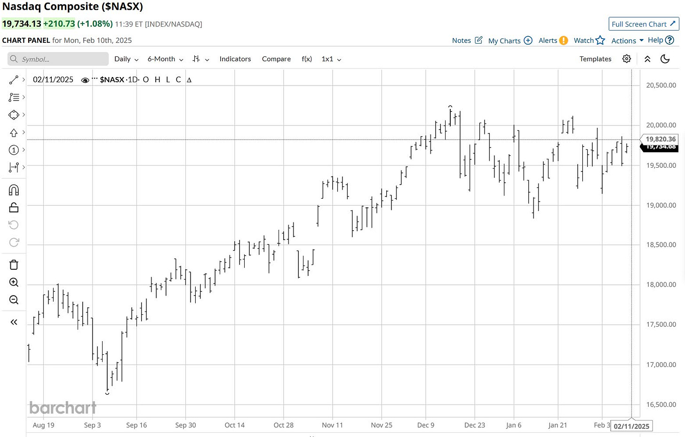Toggle the magnet snap mode
Screen dimensions: 685x437
tap(14, 190)
